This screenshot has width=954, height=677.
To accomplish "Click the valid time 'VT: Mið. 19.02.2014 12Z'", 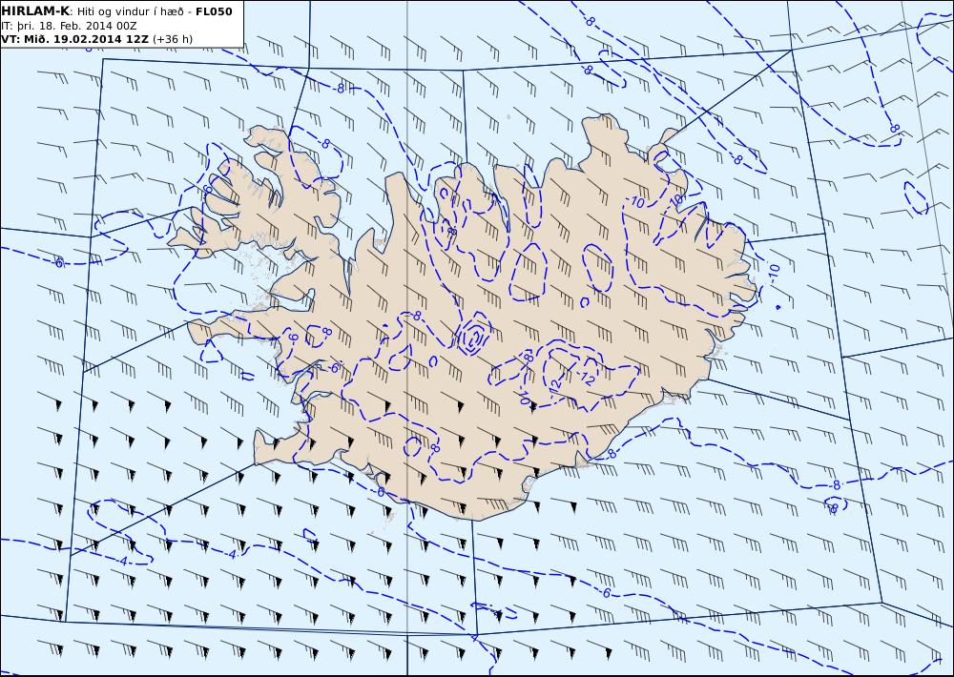I will (x=74, y=39).
